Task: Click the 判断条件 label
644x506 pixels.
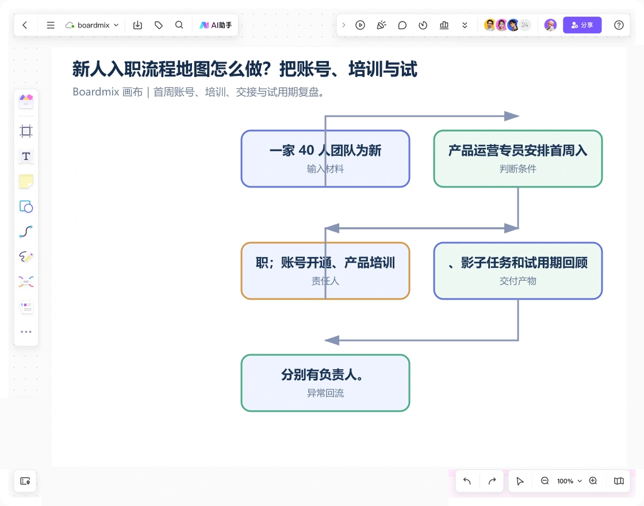Action: point(518,169)
